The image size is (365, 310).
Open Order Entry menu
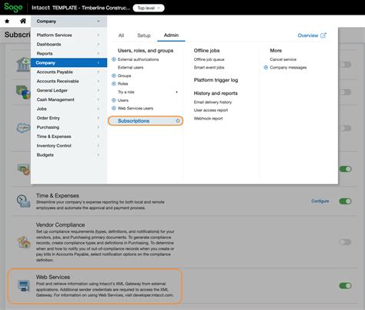click(x=69, y=118)
